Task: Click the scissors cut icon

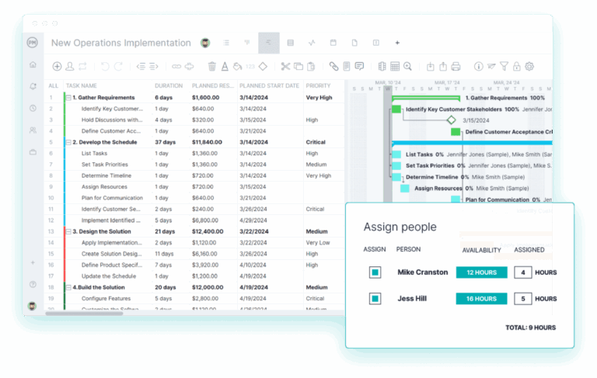Action: coord(285,67)
